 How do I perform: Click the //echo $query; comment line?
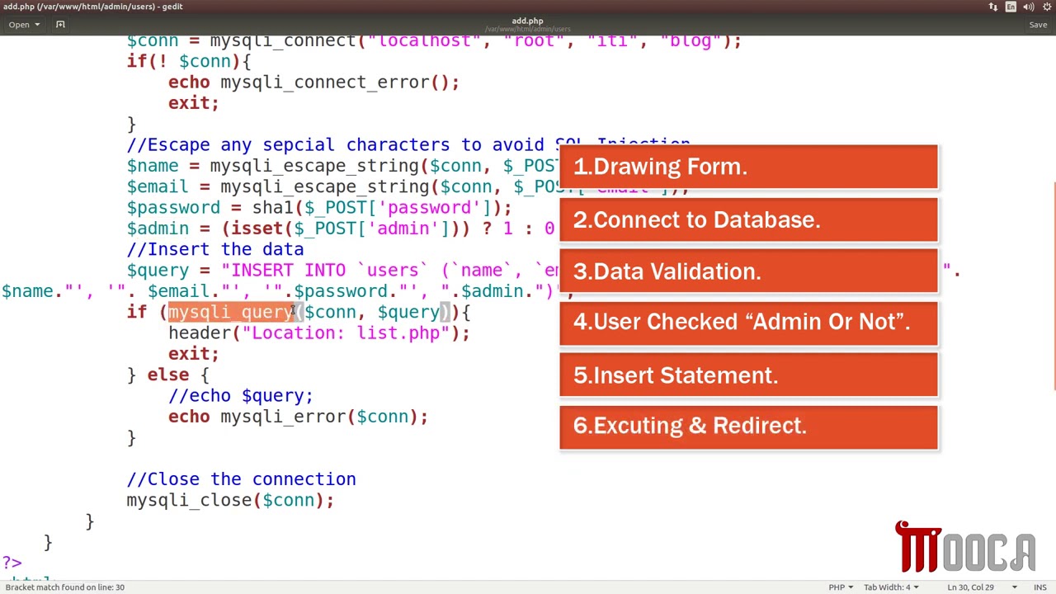coord(240,395)
